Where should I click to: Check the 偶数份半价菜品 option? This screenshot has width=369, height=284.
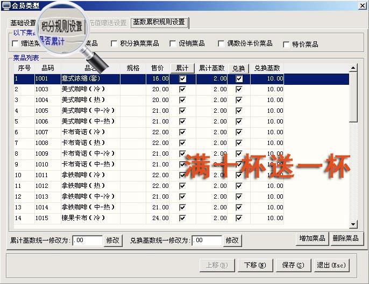point(221,43)
